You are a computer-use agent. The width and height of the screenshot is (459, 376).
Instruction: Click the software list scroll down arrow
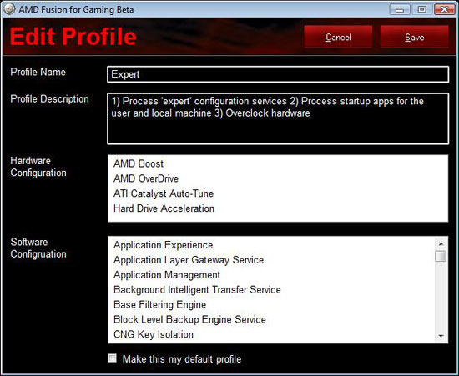pos(441,336)
